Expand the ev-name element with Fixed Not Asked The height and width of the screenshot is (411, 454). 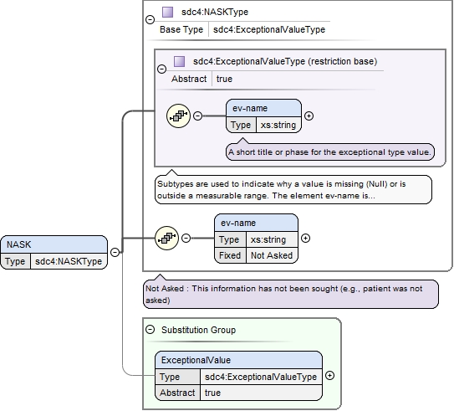[305, 239]
